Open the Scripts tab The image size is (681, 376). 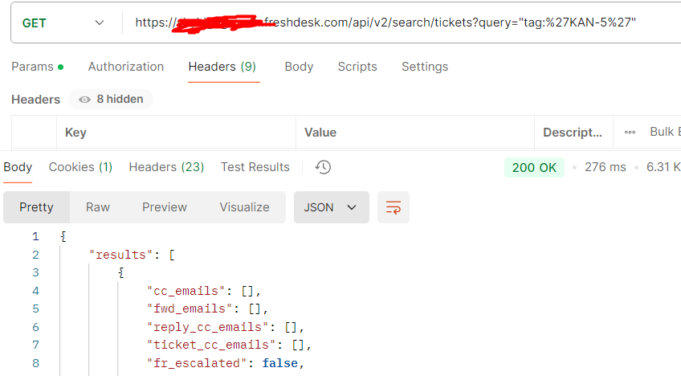coord(357,67)
